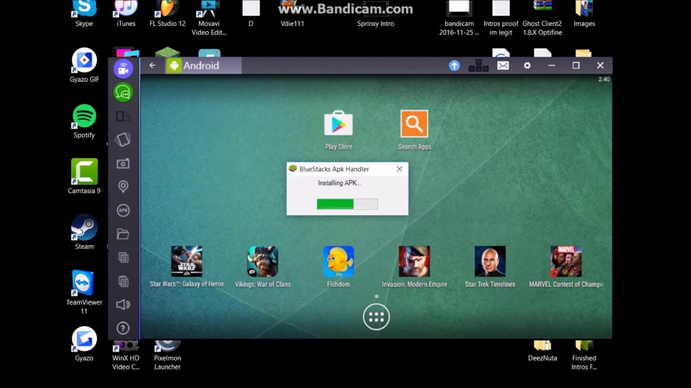Open the Vdie111 desktop file
691x388 pixels.
click(292, 14)
